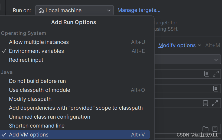222x140 pixels.
Task: Click the expand arrows in the third text field
Action: (x=215, y=103)
